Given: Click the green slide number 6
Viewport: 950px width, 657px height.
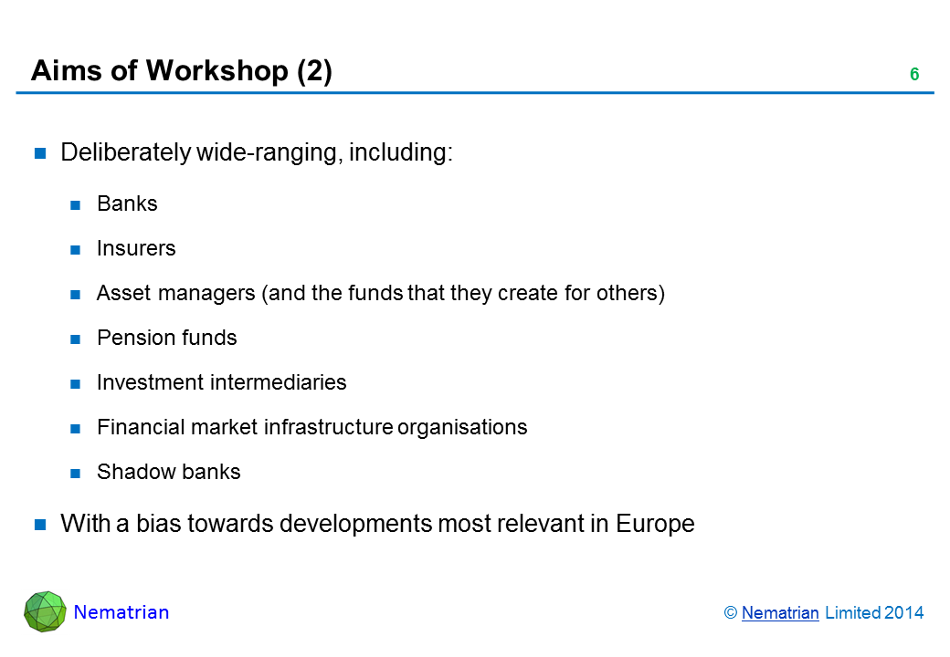Looking at the screenshot, I should click(x=913, y=75).
